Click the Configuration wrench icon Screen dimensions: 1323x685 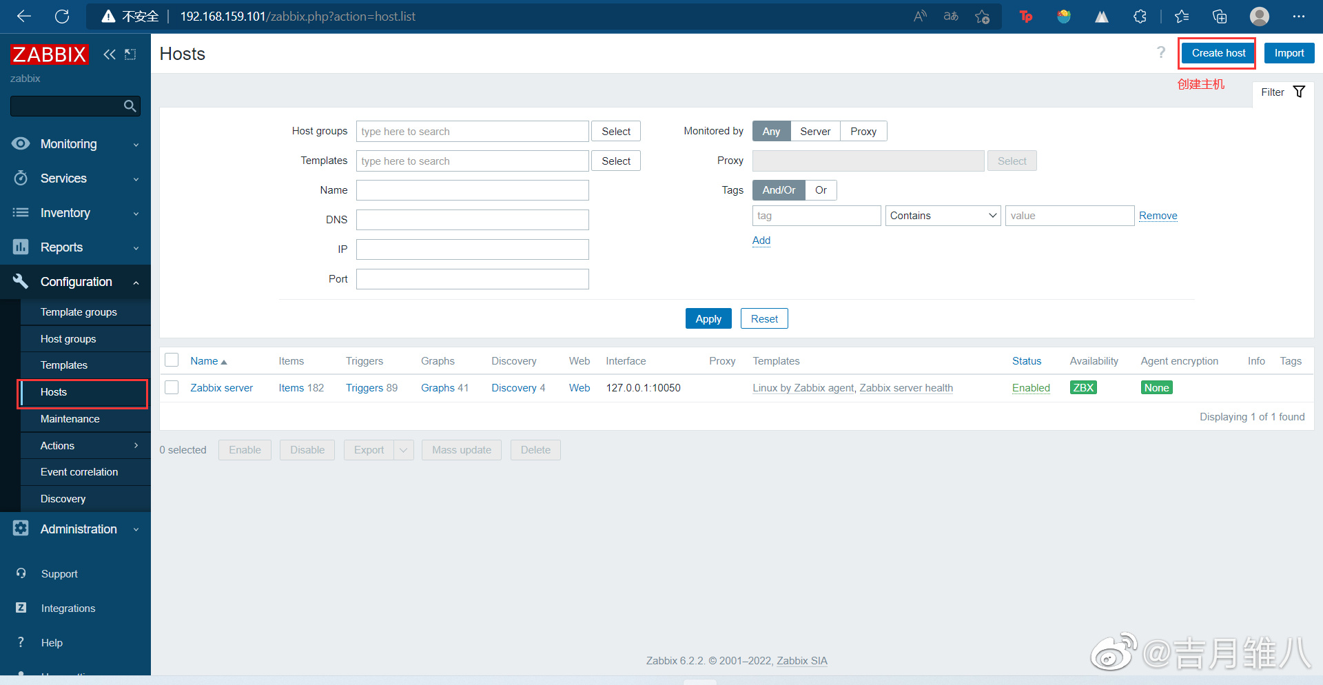[x=21, y=281]
